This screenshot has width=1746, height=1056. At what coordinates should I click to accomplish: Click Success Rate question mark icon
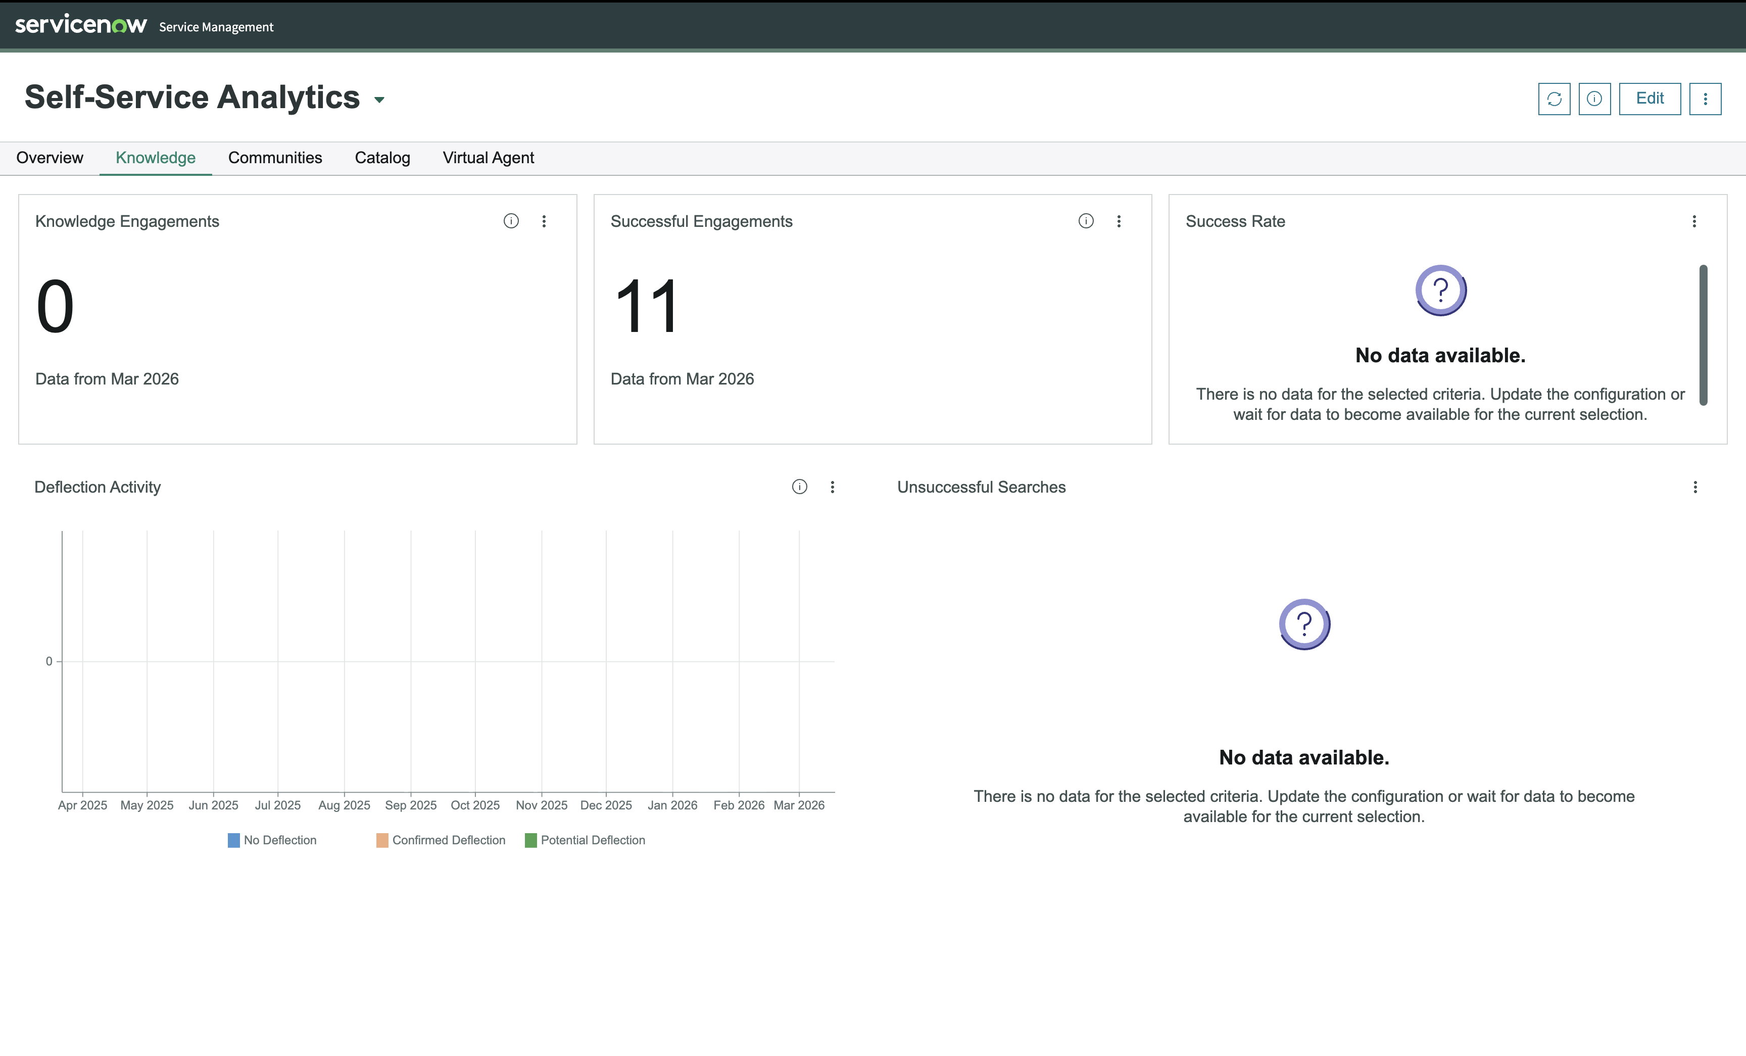coord(1440,291)
